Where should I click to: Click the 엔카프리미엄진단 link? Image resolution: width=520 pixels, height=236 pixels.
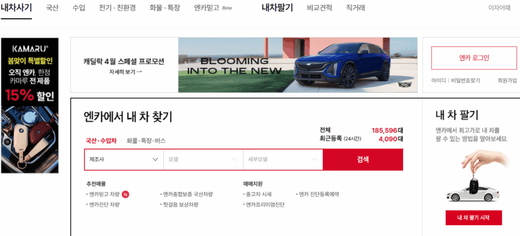[x=265, y=205]
